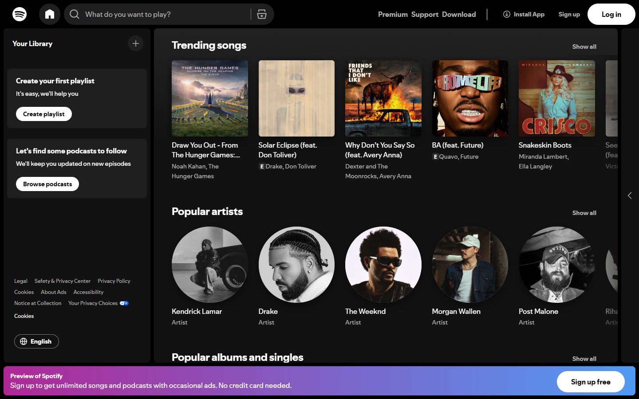Click the Spotify logo

coord(20,14)
